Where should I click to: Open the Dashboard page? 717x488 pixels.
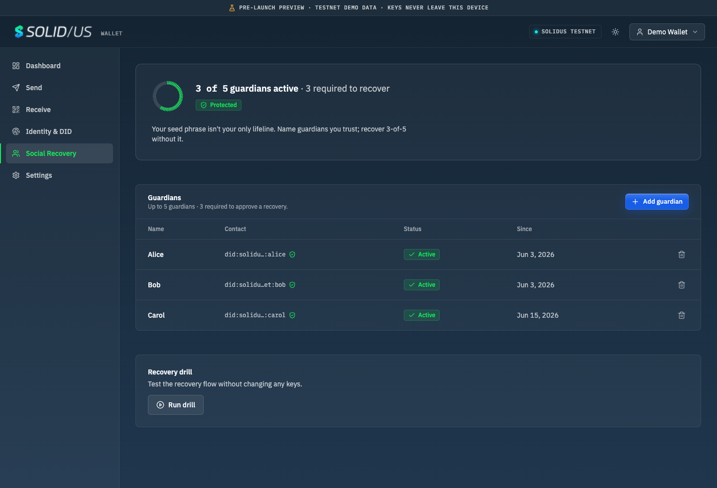click(60, 66)
